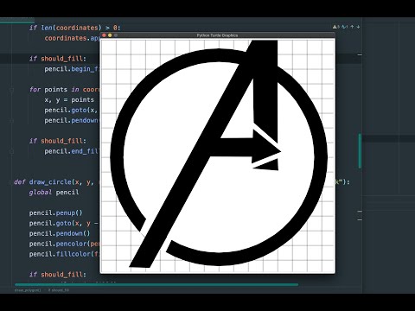Screen dimensions: 415x311
Task: Toggle fold marker beside 'pencil.pendown' loop end
Action: coord(12,121)
